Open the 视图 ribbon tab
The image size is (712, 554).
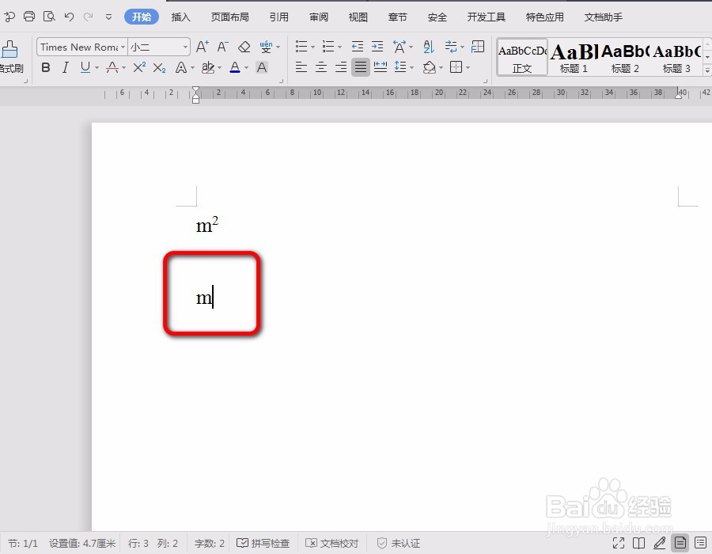(x=358, y=17)
